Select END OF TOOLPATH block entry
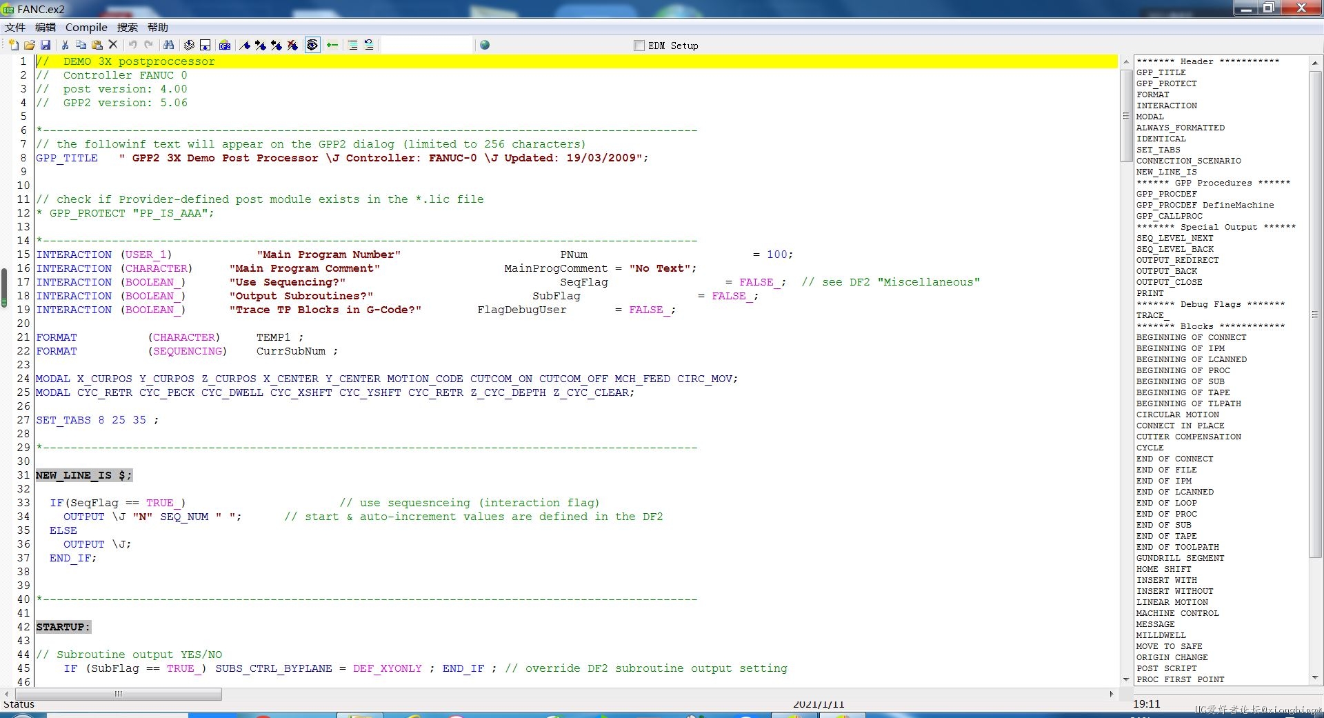This screenshot has height=718, width=1324. [x=1178, y=547]
